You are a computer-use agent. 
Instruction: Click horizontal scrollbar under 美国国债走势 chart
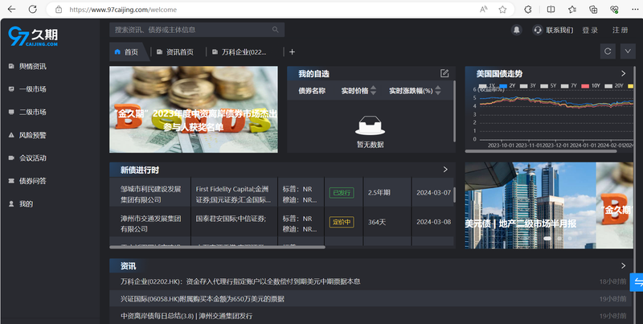[x=540, y=151]
